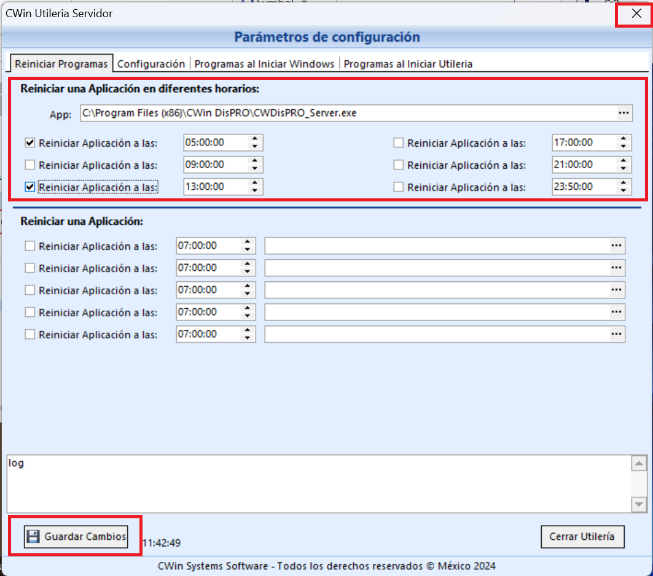Image resolution: width=653 pixels, height=576 pixels.
Task: Enable the 17:00:00 restart checkbox
Action: pos(399,142)
